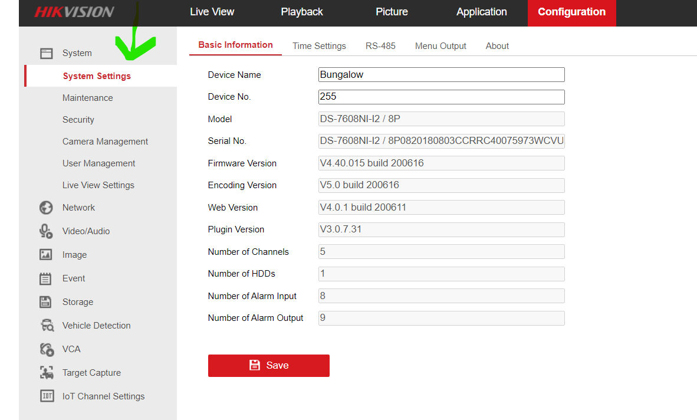Open Maintenance under System
The height and width of the screenshot is (420, 697).
tap(87, 98)
